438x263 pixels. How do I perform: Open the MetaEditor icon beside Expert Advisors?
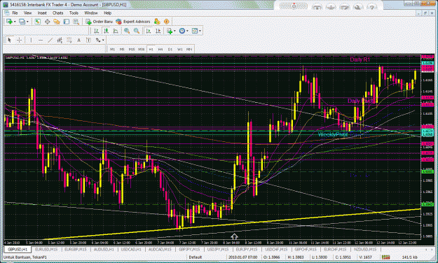tap(157, 22)
